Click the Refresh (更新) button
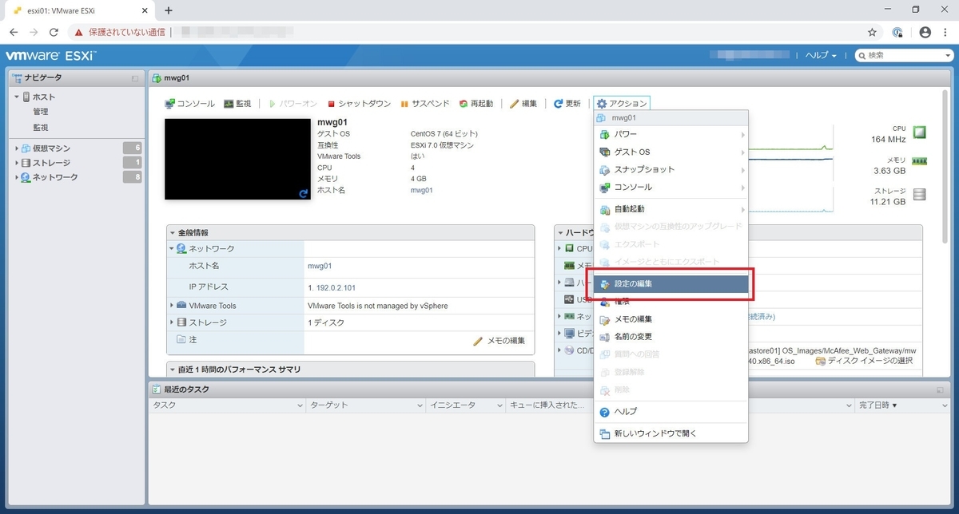This screenshot has height=514, width=959. pyautogui.click(x=567, y=104)
